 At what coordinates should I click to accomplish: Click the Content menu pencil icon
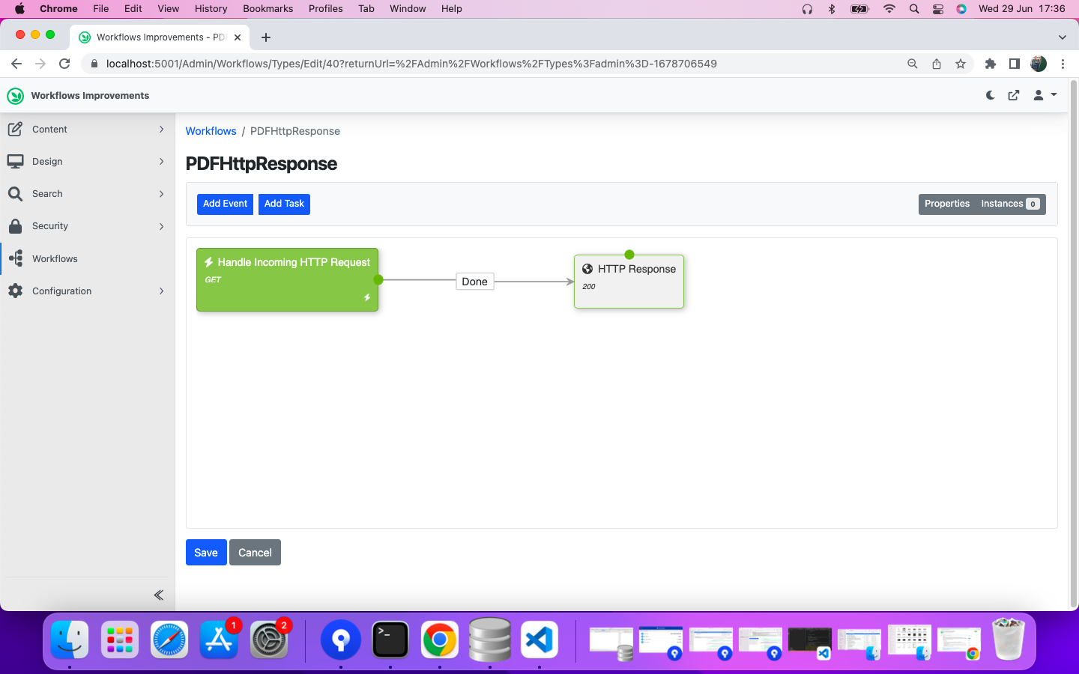(x=15, y=129)
